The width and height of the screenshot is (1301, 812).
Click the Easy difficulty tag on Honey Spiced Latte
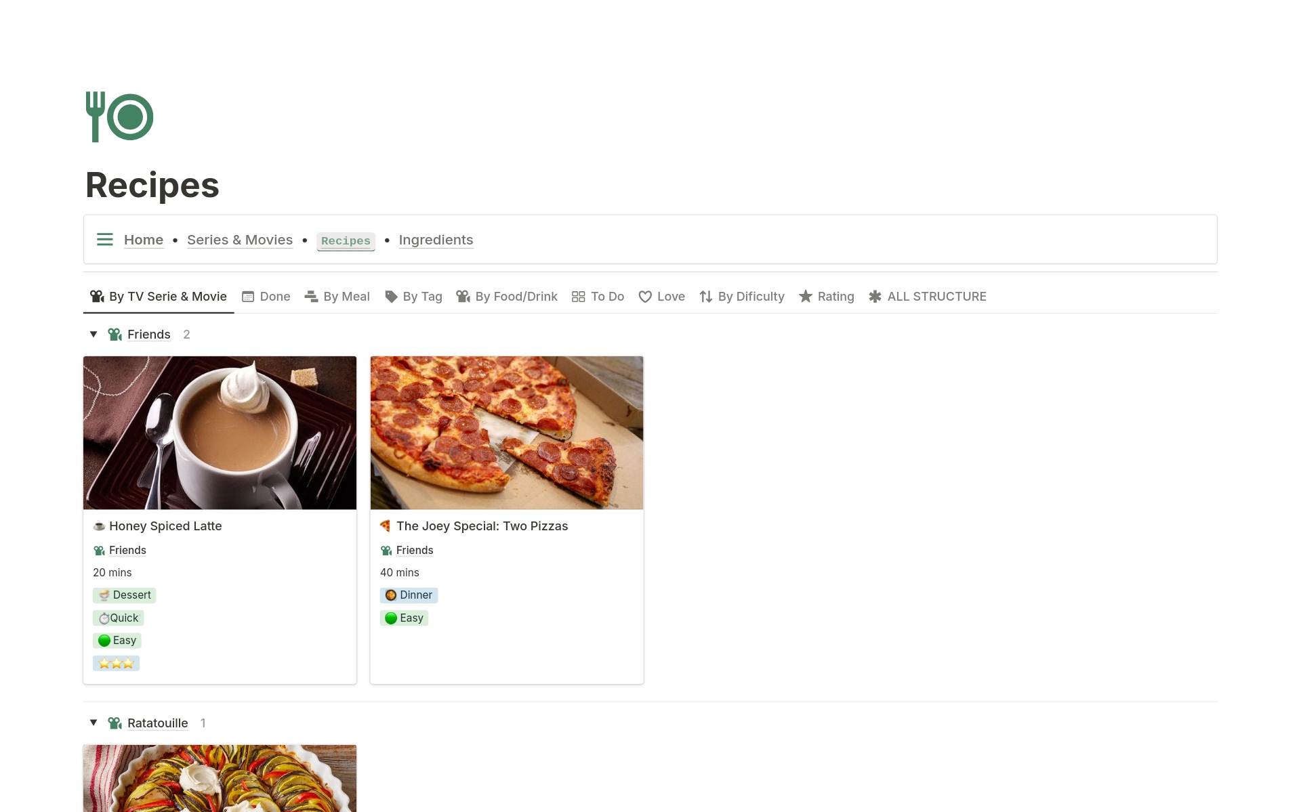117,640
